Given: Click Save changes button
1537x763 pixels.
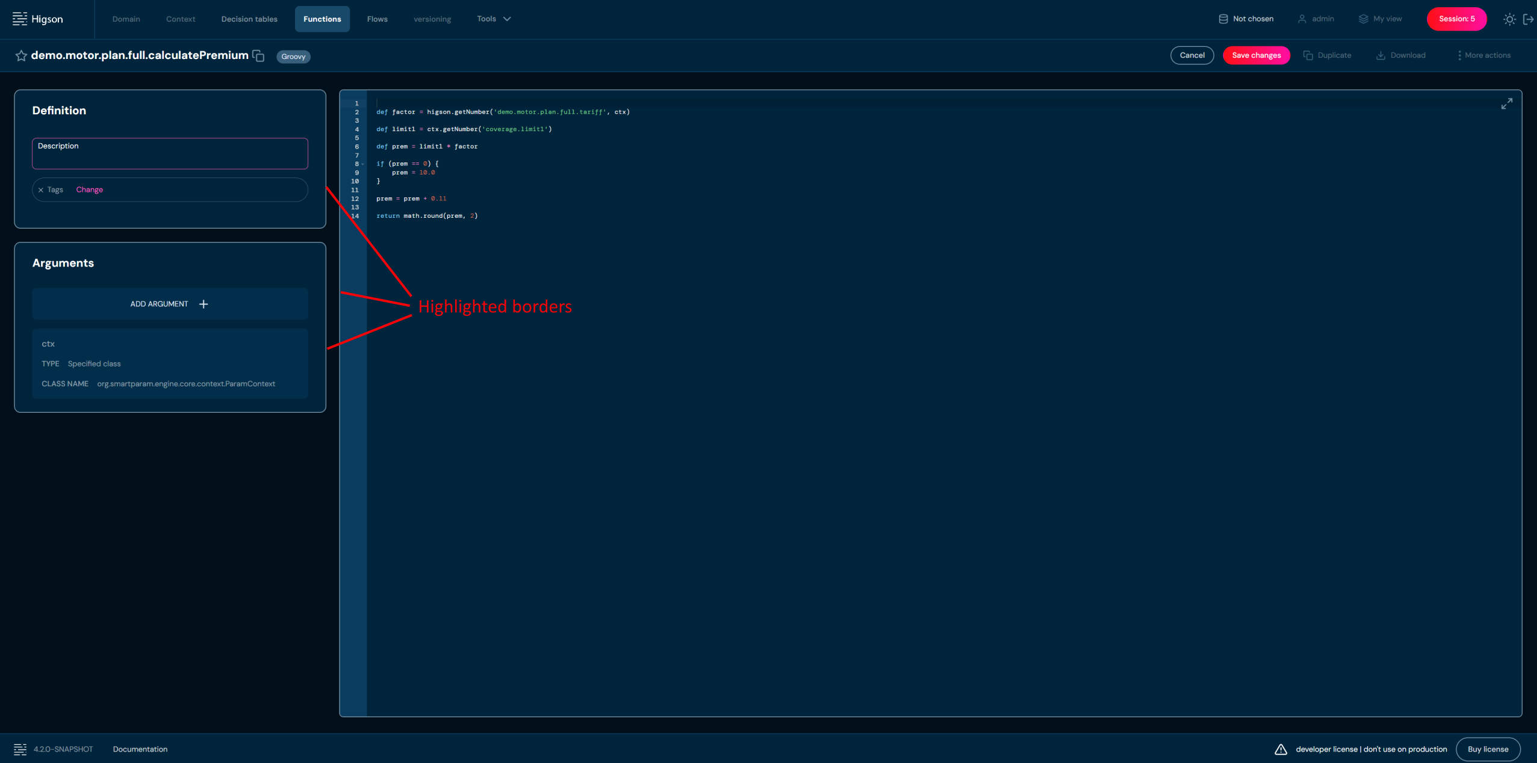Looking at the screenshot, I should coord(1256,55).
